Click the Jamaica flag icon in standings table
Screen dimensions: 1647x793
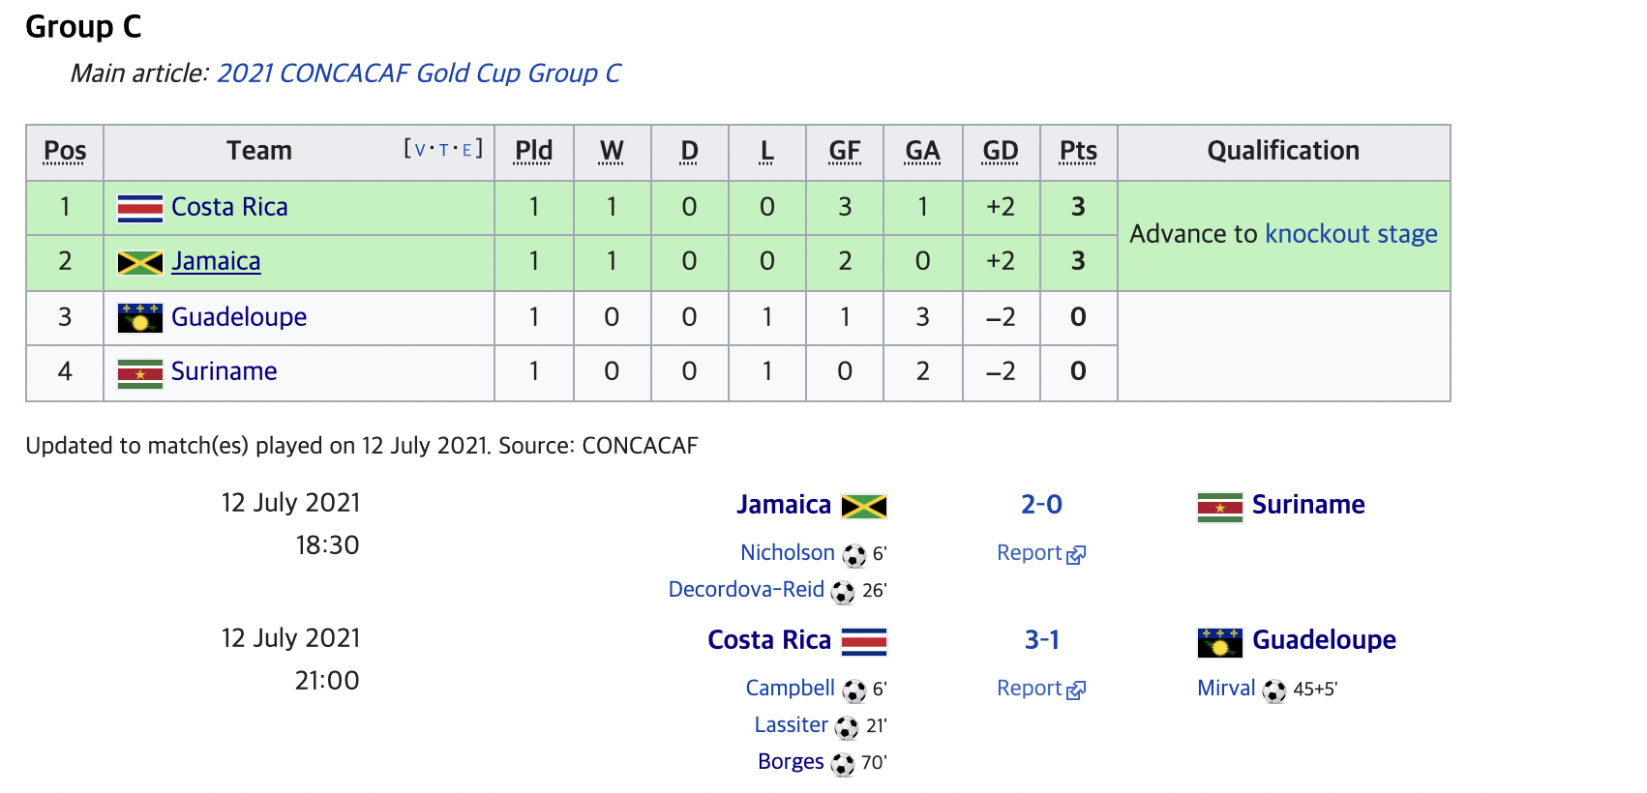(139, 263)
